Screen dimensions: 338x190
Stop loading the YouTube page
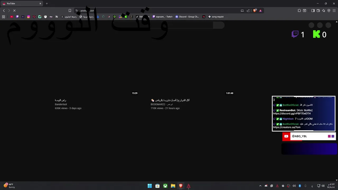[14, 11]
